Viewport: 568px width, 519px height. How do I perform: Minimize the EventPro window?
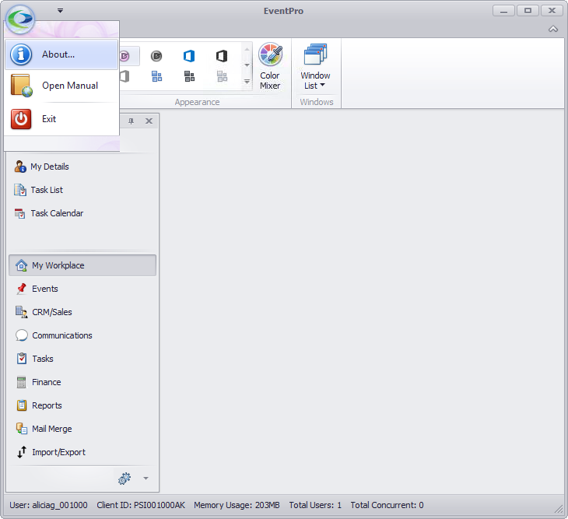coord(503,11)
